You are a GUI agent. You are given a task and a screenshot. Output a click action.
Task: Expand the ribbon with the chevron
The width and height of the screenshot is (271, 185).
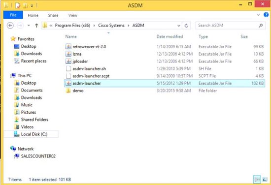pyautogui.click(x=258, y=15)
